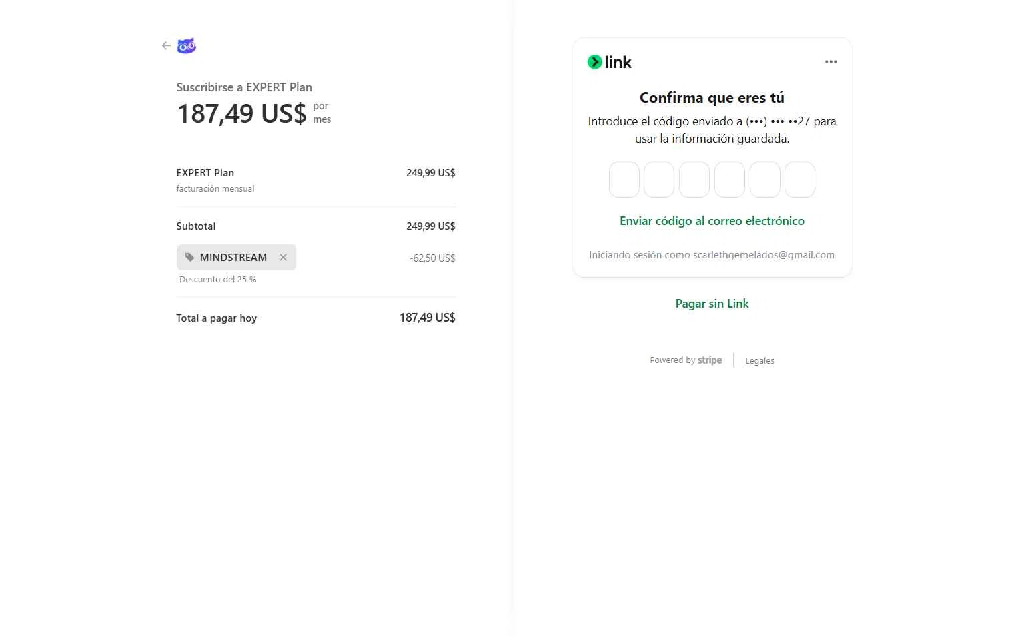The image size is (1028, 636).
Task: Click the 'EXPERT Plan' line item name
Action: click(x=205, y=173)
